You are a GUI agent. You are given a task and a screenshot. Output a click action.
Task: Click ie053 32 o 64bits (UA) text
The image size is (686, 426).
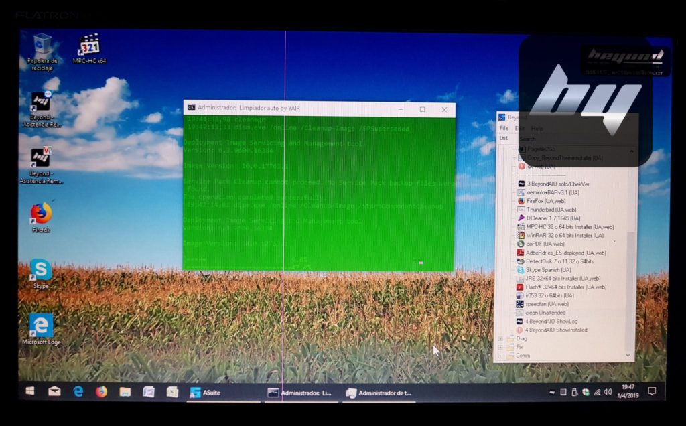coord(549,295)
